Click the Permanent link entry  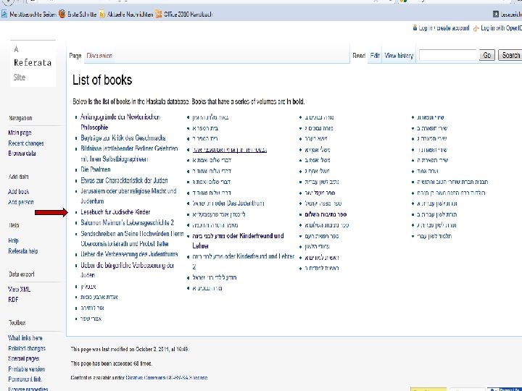(25, 379)
